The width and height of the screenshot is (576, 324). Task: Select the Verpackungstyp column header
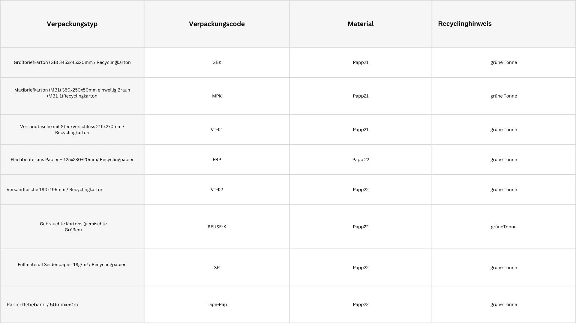[x=72, y=24]
